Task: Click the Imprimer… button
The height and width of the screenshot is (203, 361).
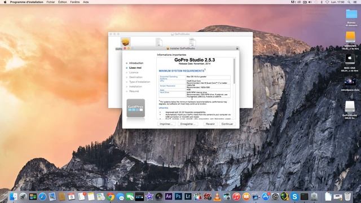Action: pyautogui.click(x=166, y=124)
